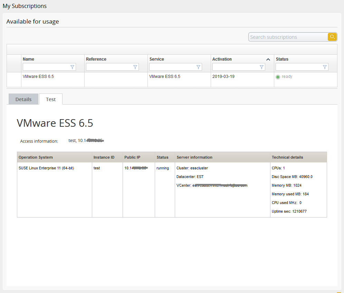Screen dimensions: 344x293
Task: Click the green ready status indicator
Action: click(x=278, y=77)
